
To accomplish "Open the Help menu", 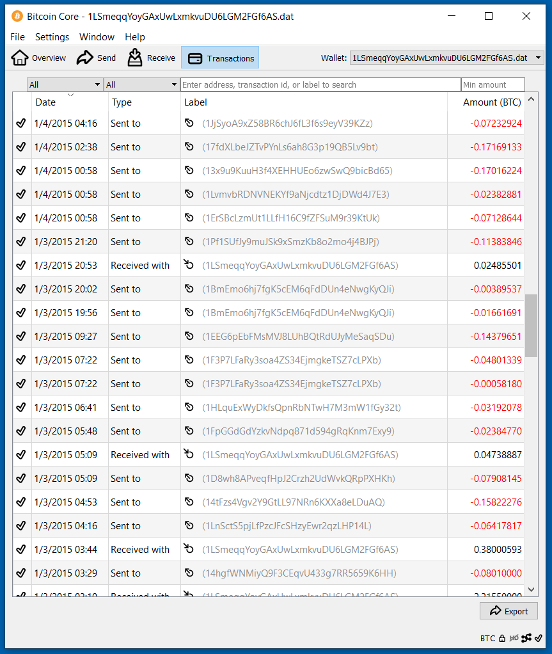I will tap(135, 36).
